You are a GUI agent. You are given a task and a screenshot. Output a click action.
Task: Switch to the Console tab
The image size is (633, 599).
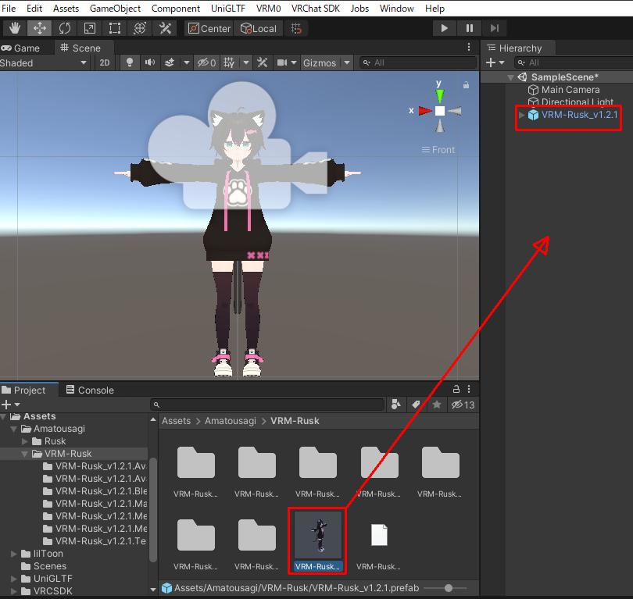point(90,390)
